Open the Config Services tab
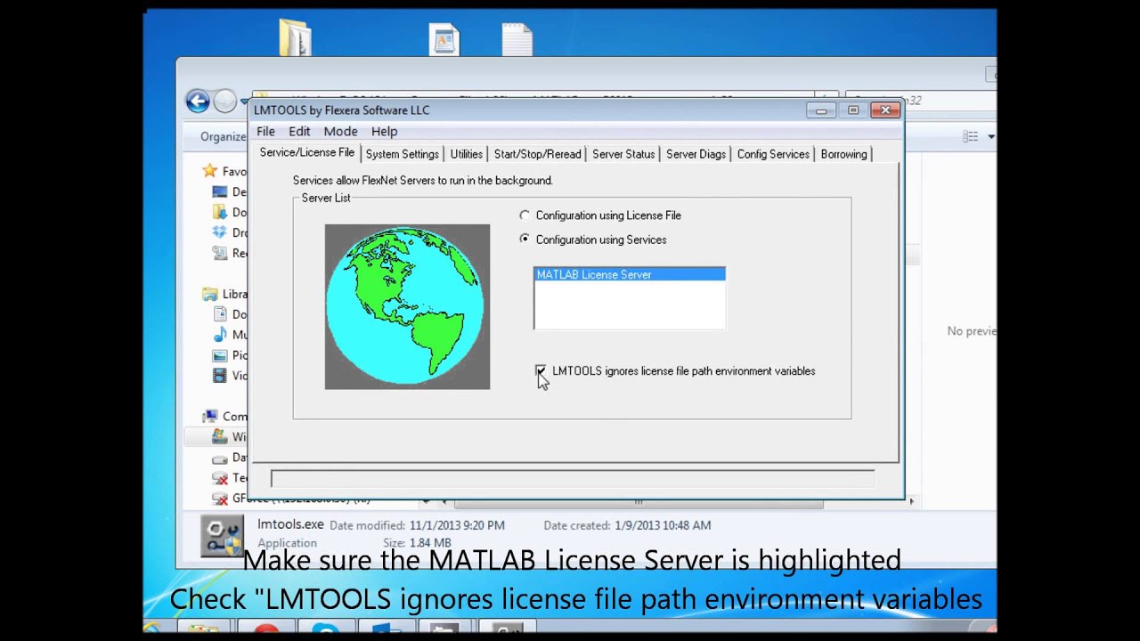Viewport: 1140px width, 641px height. pos(773,154)
